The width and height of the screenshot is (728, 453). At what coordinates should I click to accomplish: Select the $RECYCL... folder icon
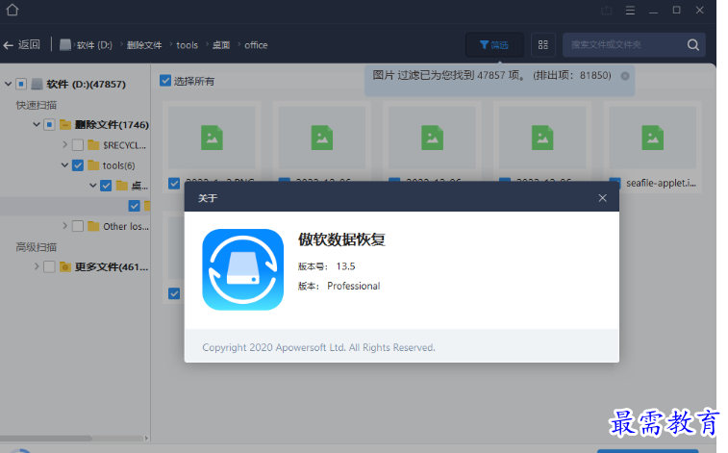(93, 145)
